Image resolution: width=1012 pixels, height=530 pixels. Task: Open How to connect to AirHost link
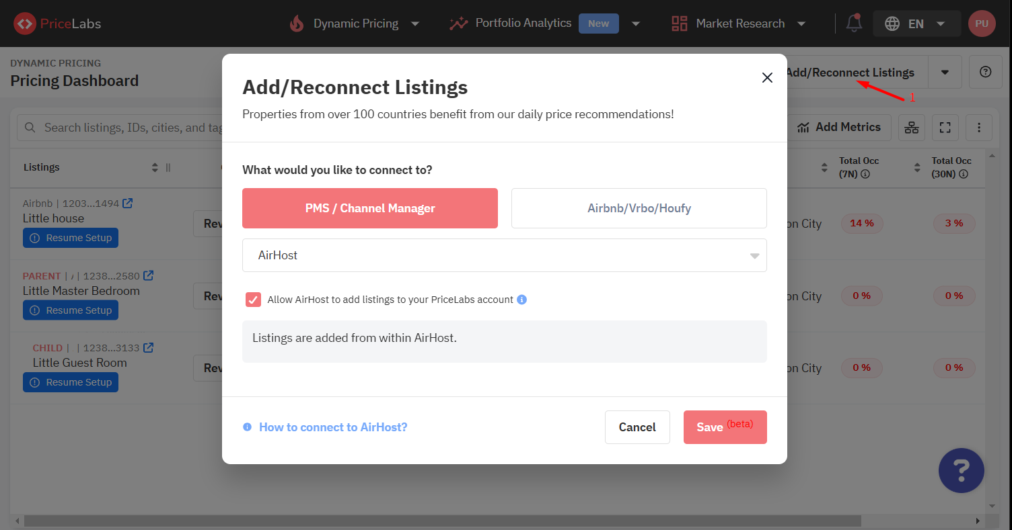[333, 427]
